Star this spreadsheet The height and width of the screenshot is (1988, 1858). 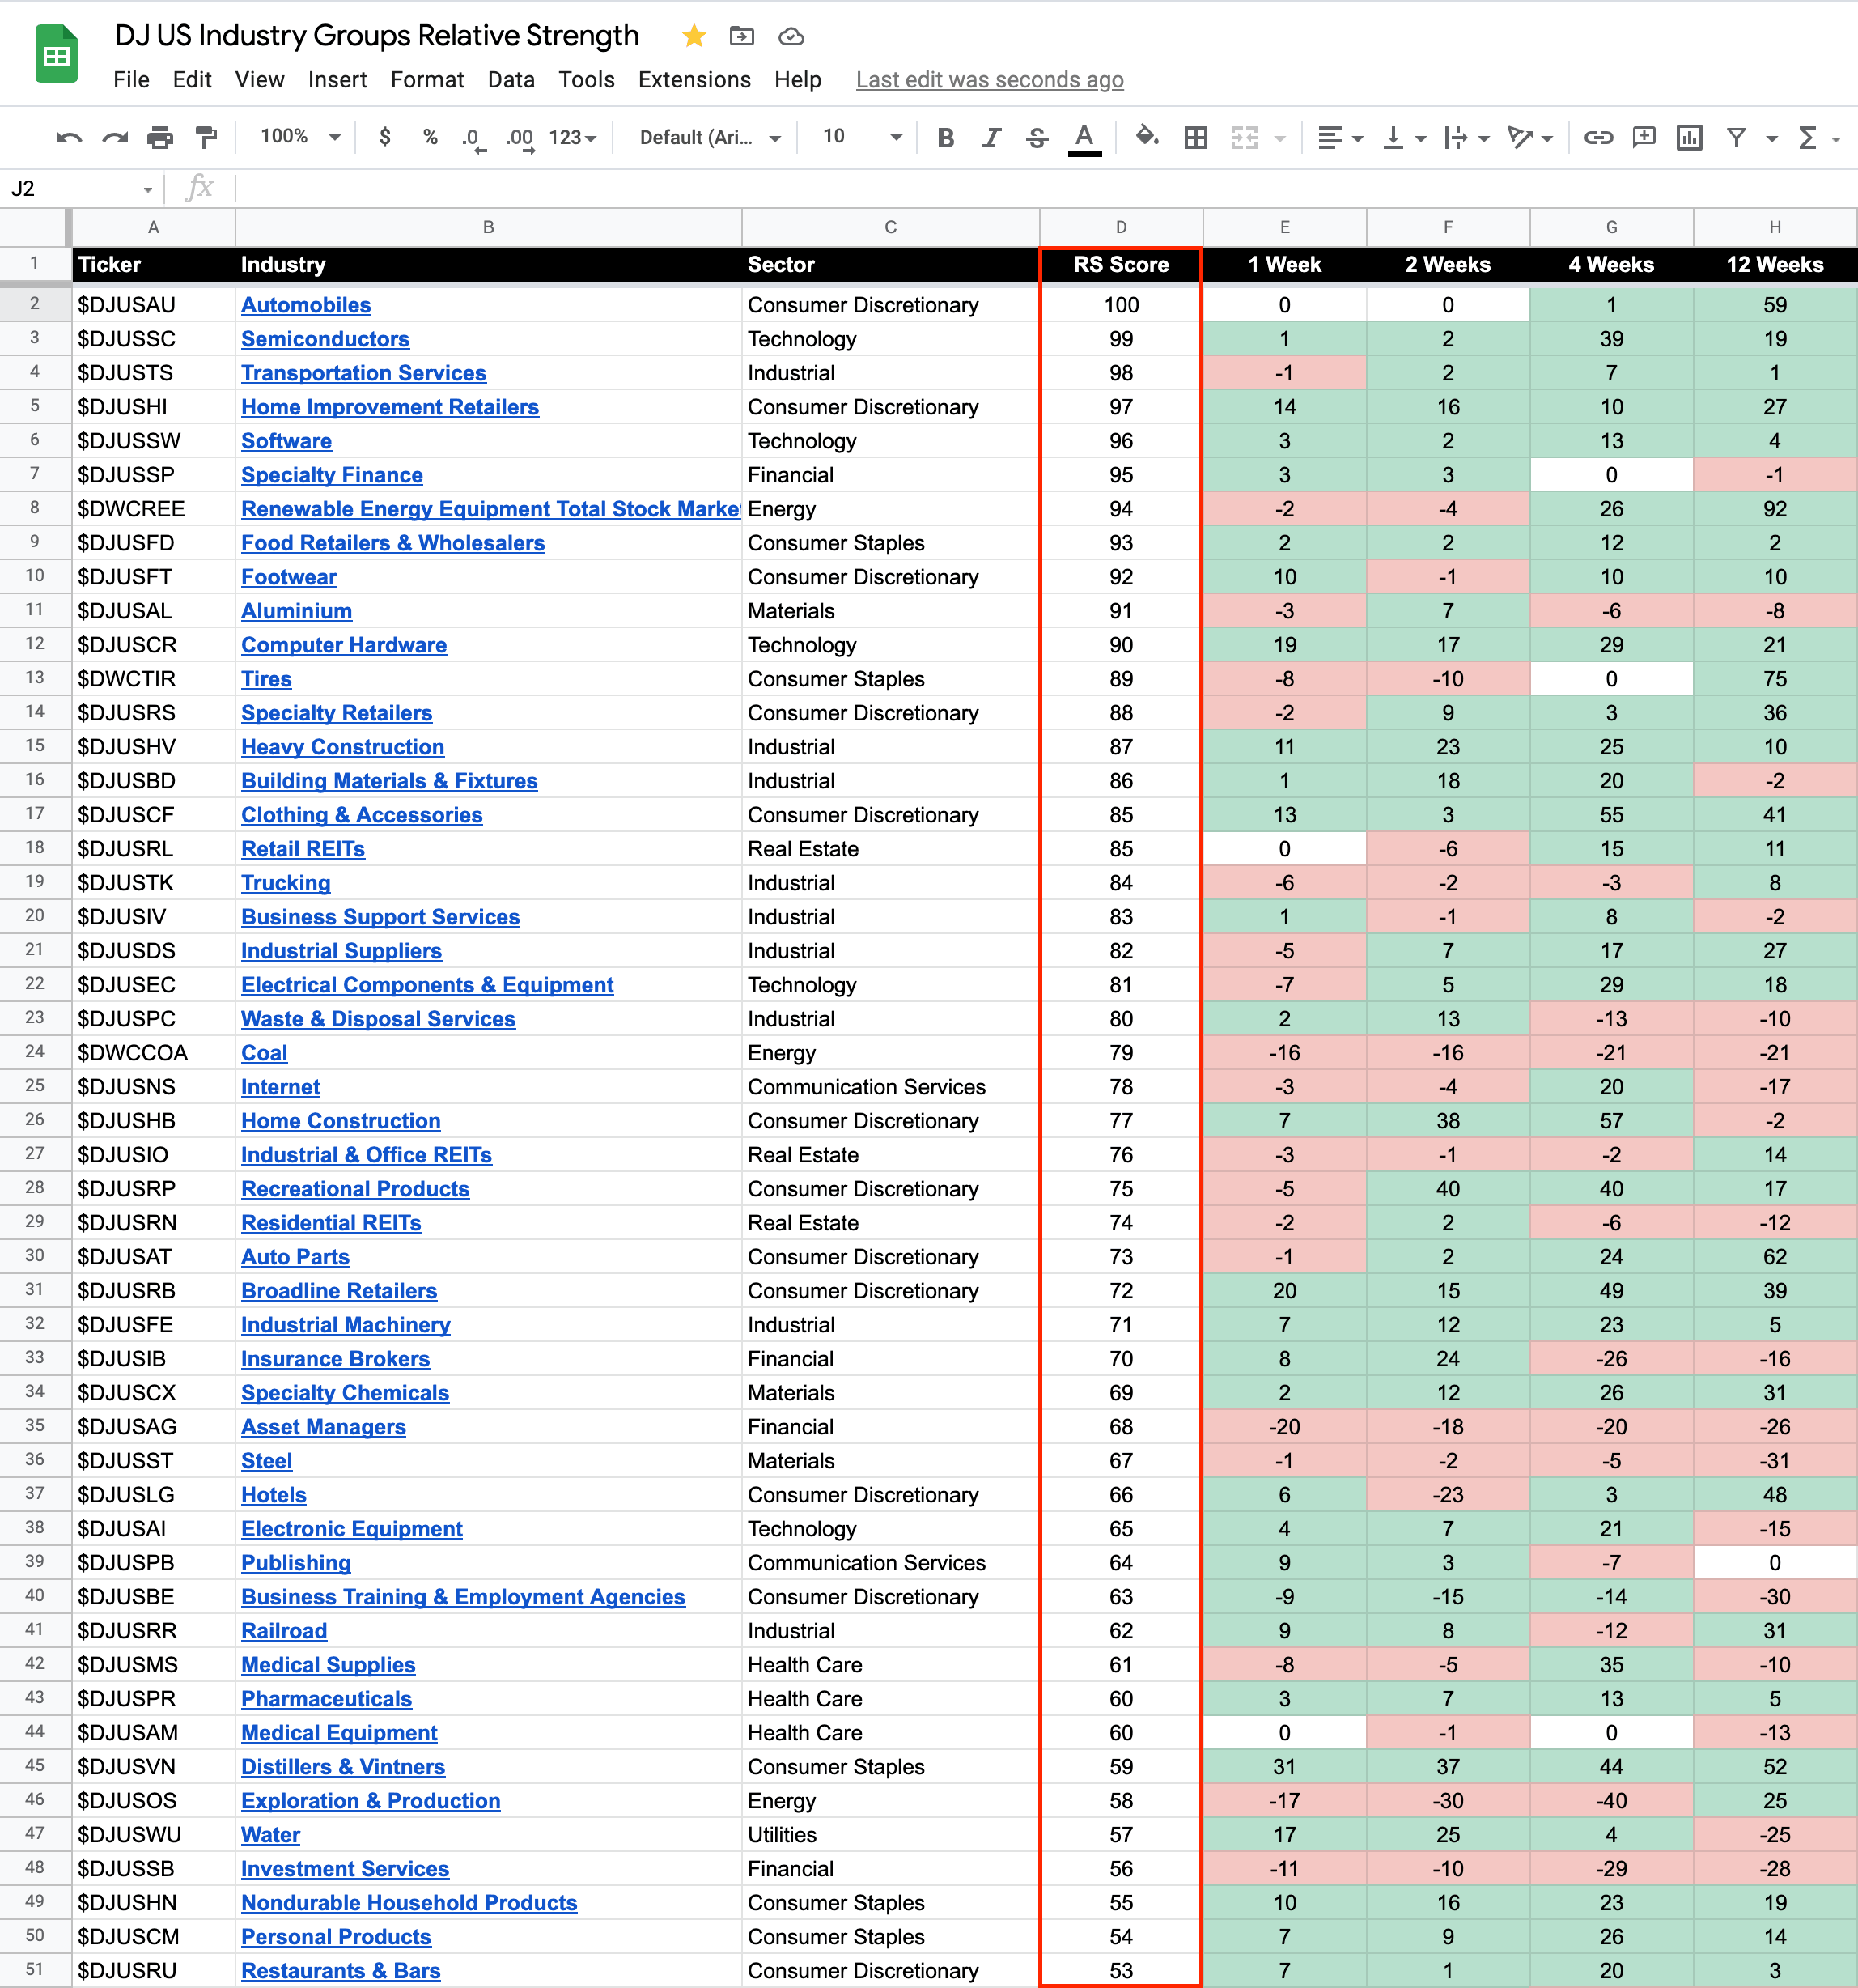(693, 37)
